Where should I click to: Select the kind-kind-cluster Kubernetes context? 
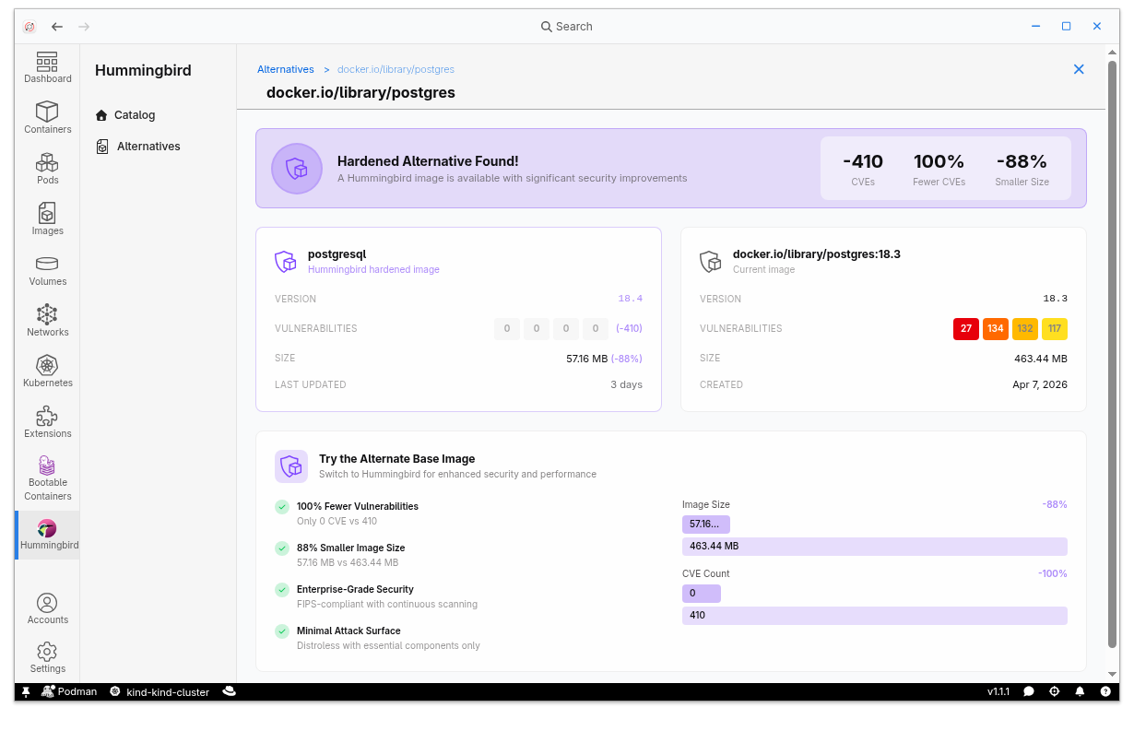(x=159, y=691)
